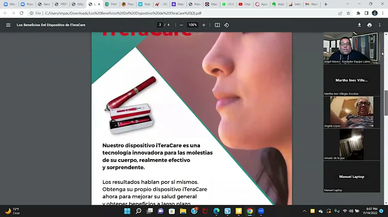The height and width of the screenshot is (217, 388).
Task: Switch to the Gmail 'Reci' tab
Action: click(x=312, y=4)
